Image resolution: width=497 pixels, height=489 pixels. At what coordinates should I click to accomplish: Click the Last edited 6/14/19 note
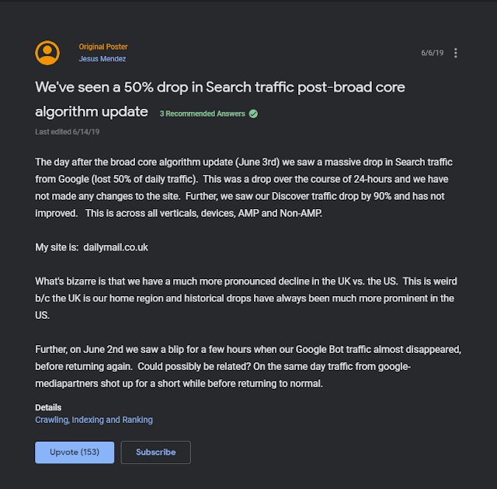(x=68, y=131)
